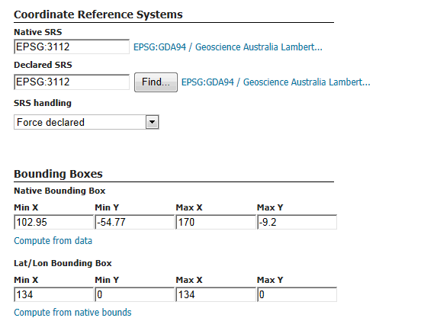Select Native Bounding Box Min X field
Screen dimensions: 421x334
click(x=53, y=222)
